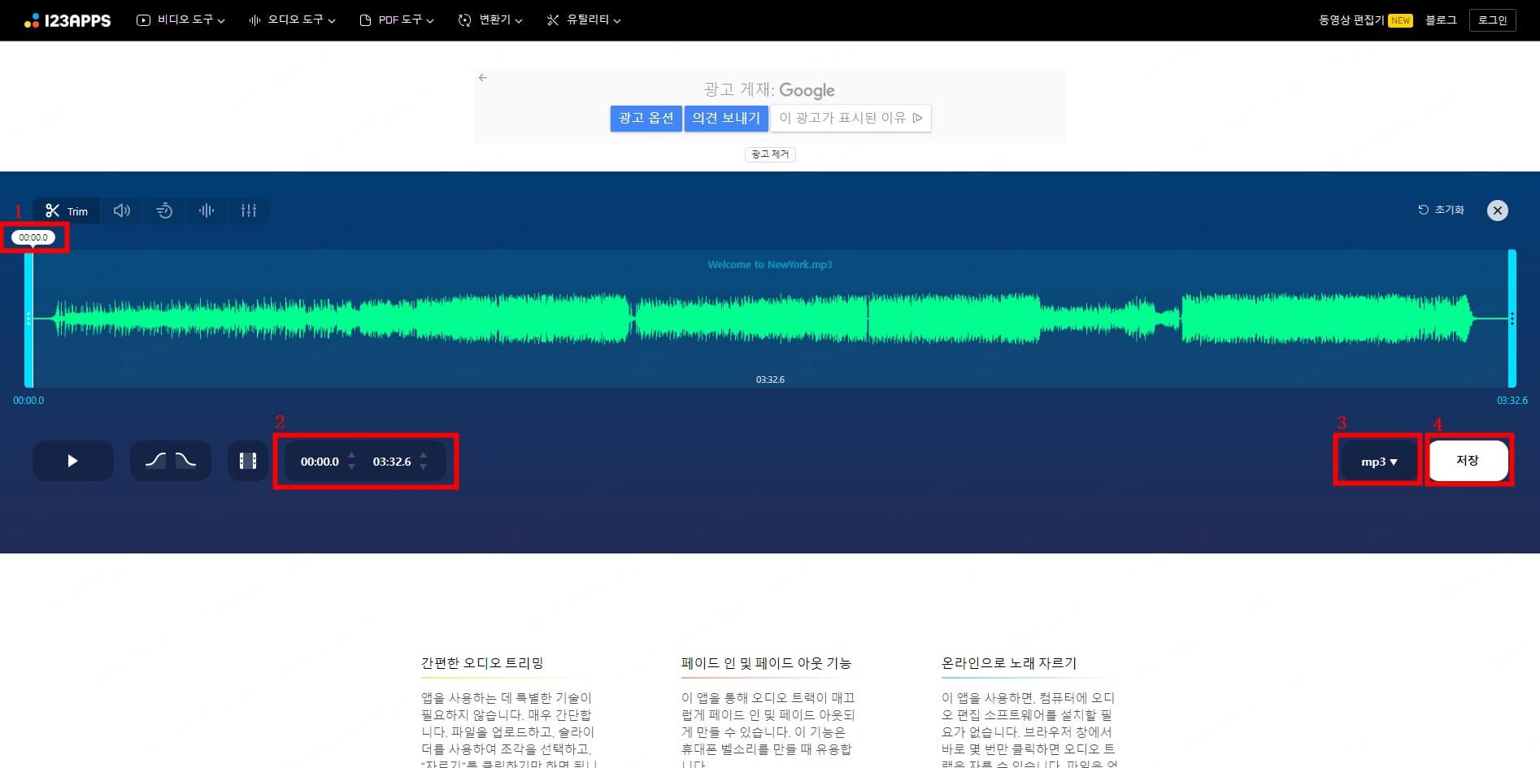Click the 온라인으로 노래 자르기 heading
The width and height of the screenshot is (1540, 768).
[x=1009, y=663]
